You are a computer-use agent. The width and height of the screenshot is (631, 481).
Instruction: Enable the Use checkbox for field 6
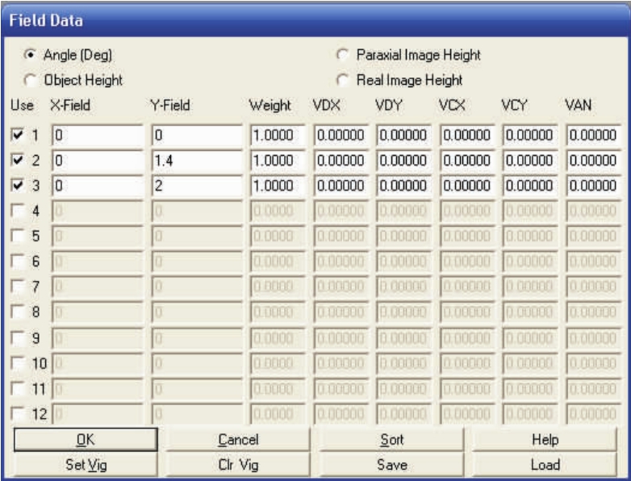[17, 261]
